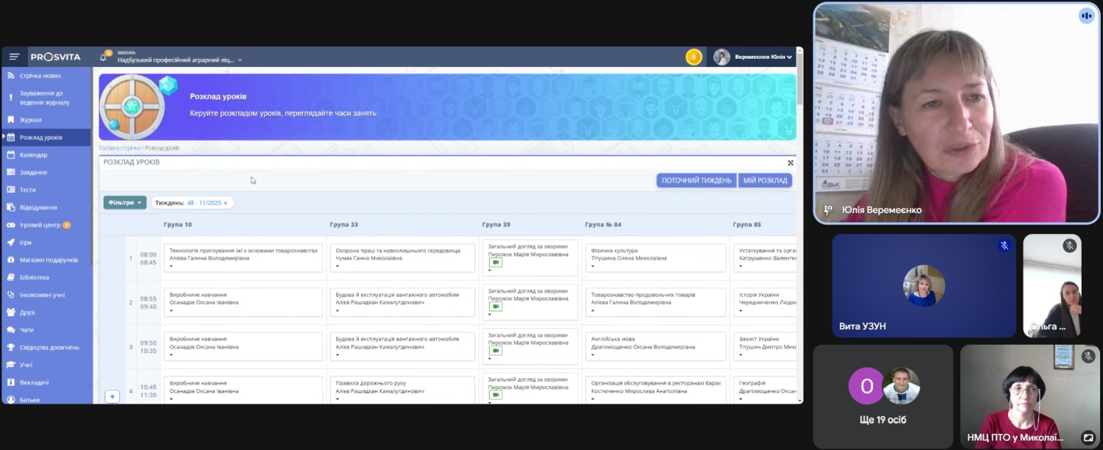This screenshot has width=1103, height=450.
Task: Click the МІЙ РОЗКЛАД button
Action: click(x=765, y=180)
